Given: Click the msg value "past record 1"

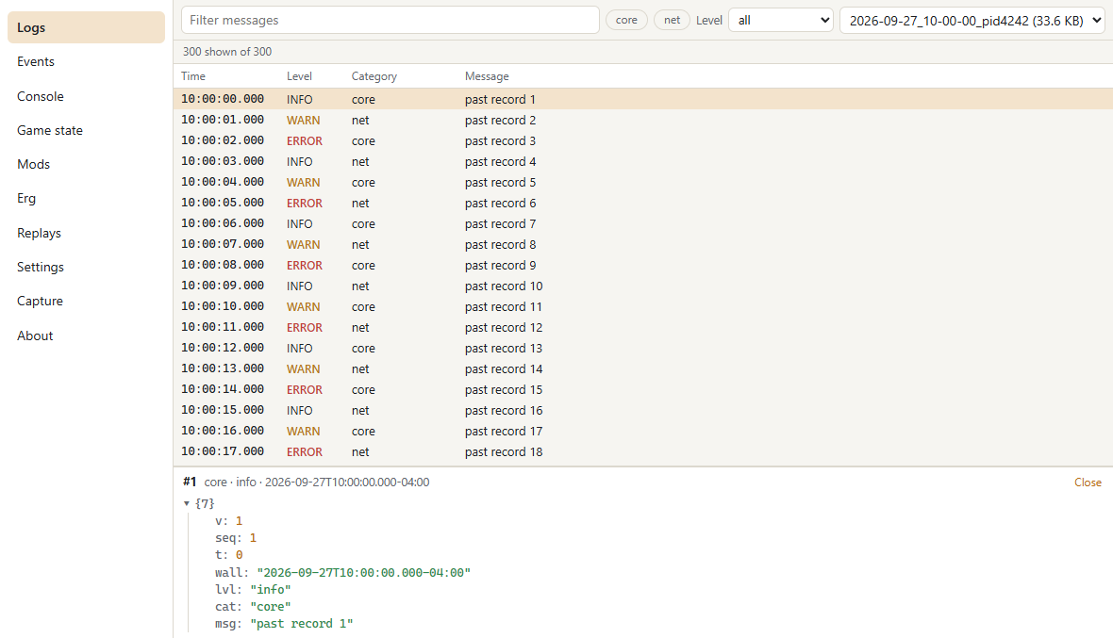Looking at the screenshot, I should point(302,624).
